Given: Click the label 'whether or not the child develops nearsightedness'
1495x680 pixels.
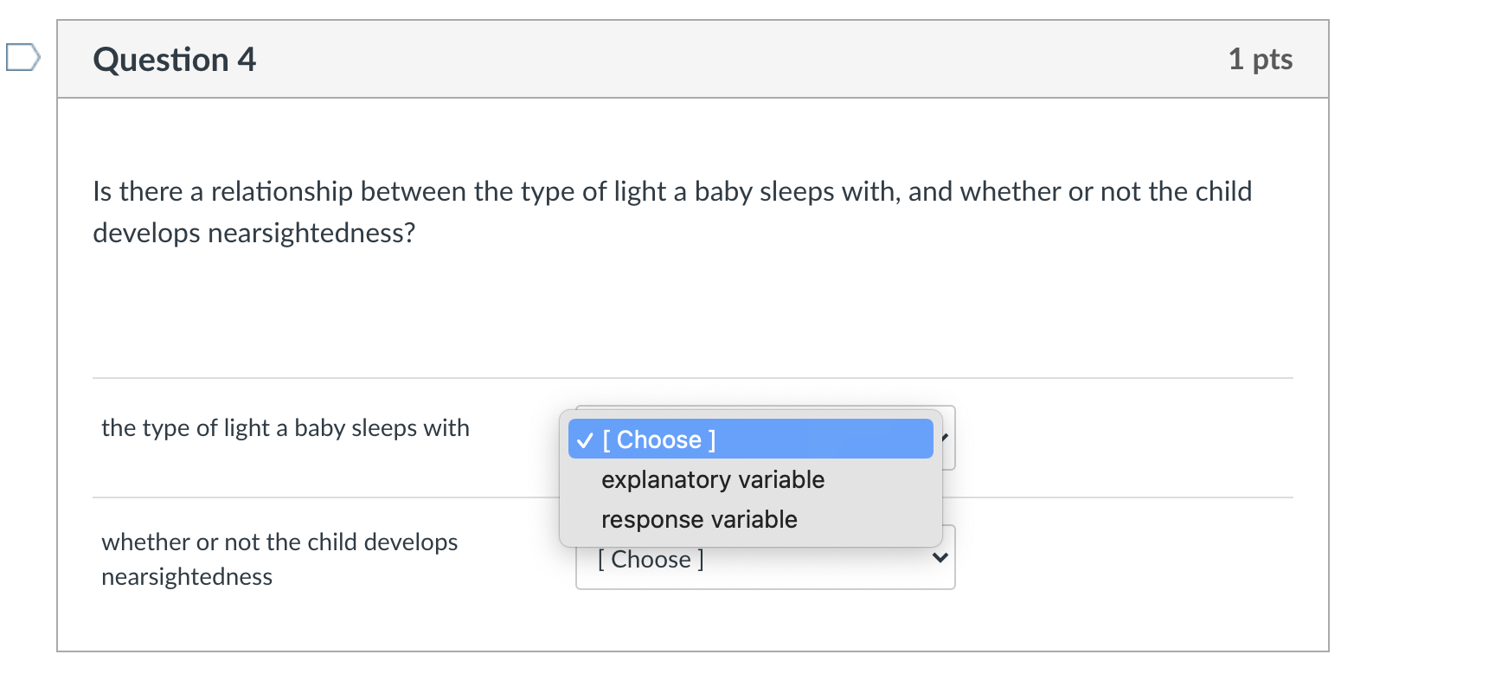Looking at the screenshot, I should pyautogui.click(x=279, y=559).
